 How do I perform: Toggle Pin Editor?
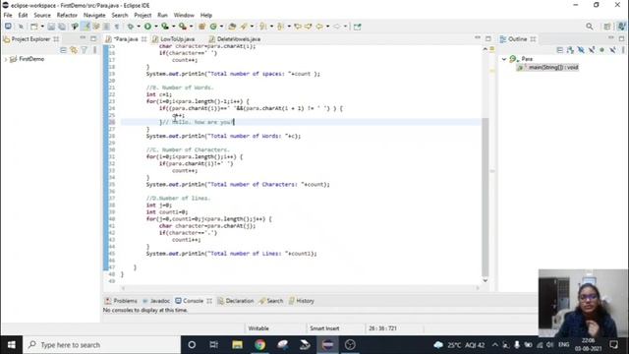click(357, 27)
